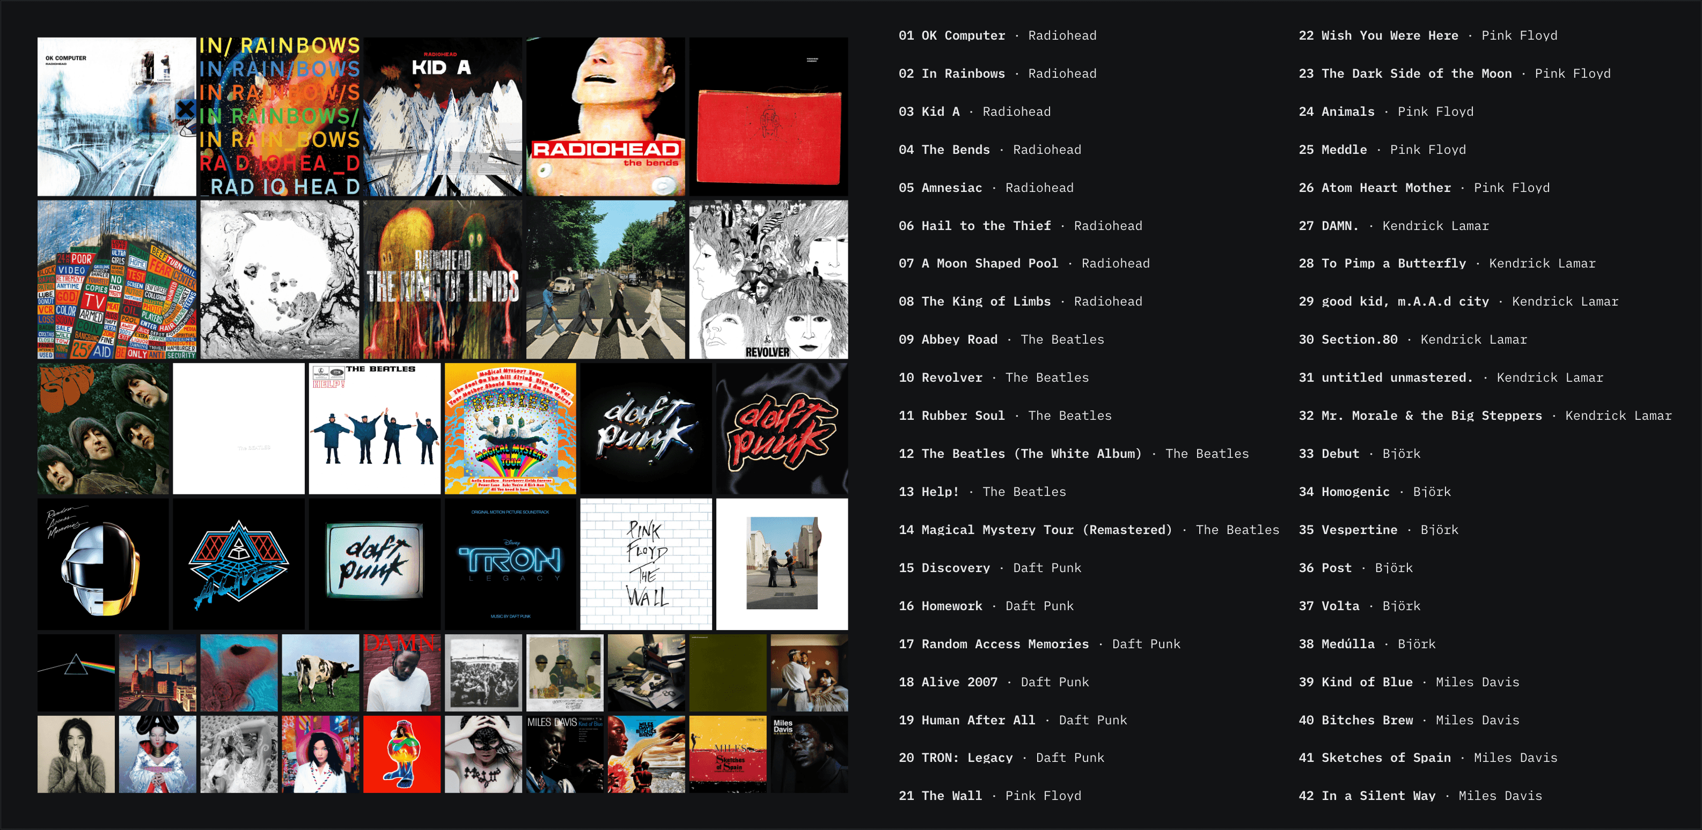1702x830 pixels.
Task: Open the Kid A album cover
Action: point(443,116)
